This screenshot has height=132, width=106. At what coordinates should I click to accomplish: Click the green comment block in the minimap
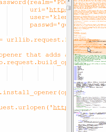90,60
